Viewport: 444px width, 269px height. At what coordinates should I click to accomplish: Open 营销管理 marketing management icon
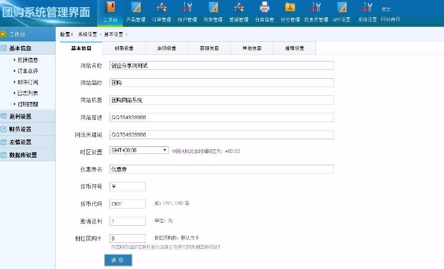click(x=239, y=7)
